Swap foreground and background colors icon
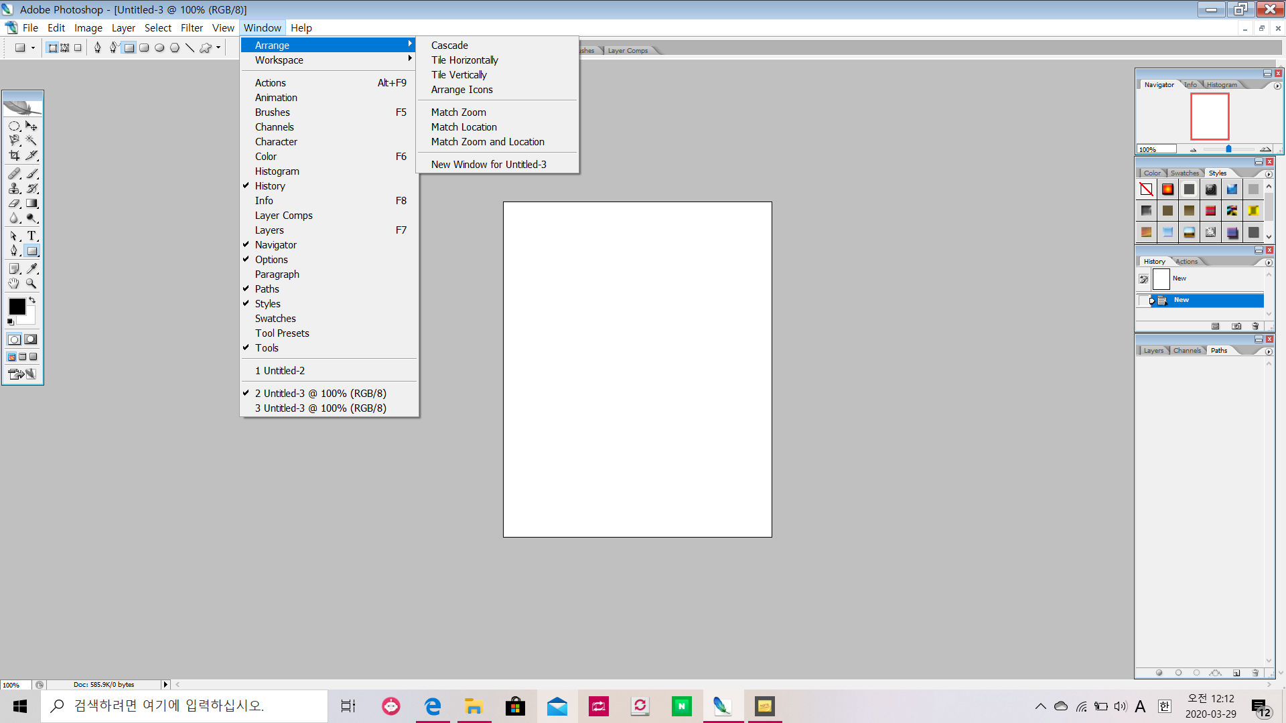The height and width of the screenshot is (723, 1286). pos(32,300)
